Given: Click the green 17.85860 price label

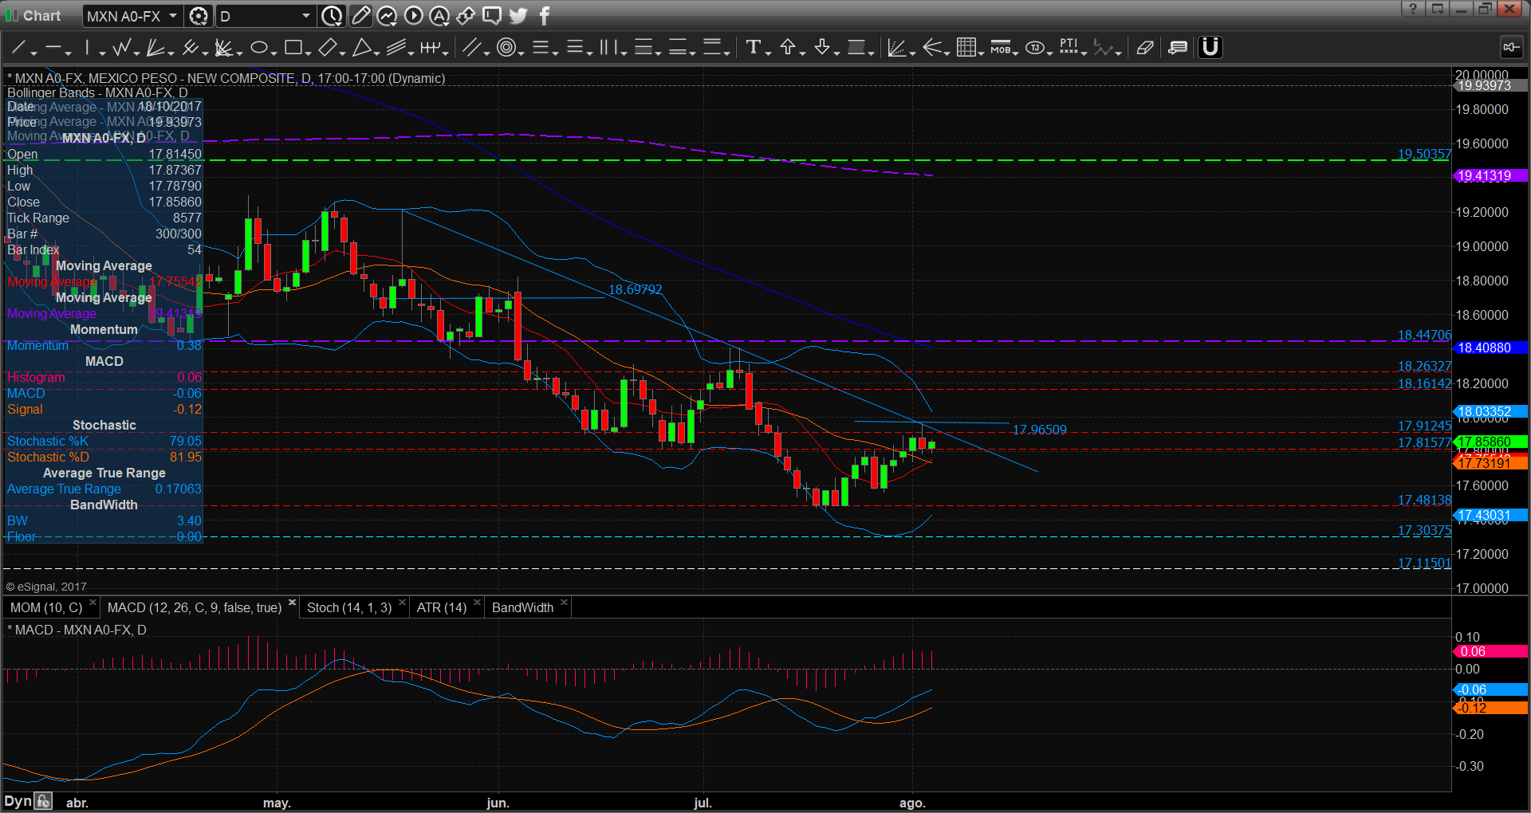Looking at the screenshot, I should [x=1490, y=442].
